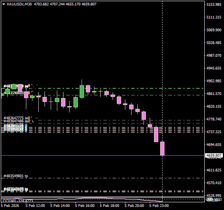
Task: Click the 5 Feb 16:00 time label
Action: pos(85,206)
